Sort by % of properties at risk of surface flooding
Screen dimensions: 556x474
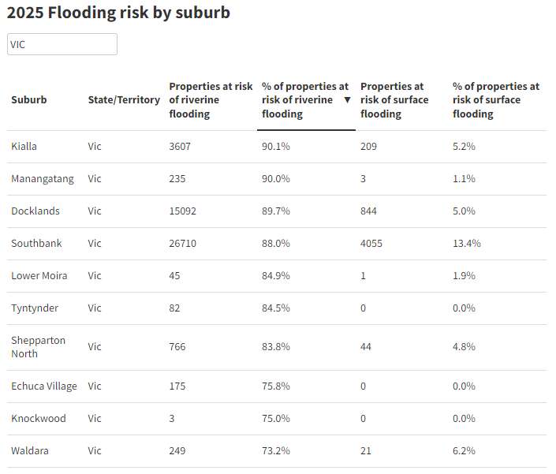tap(496, 100)
